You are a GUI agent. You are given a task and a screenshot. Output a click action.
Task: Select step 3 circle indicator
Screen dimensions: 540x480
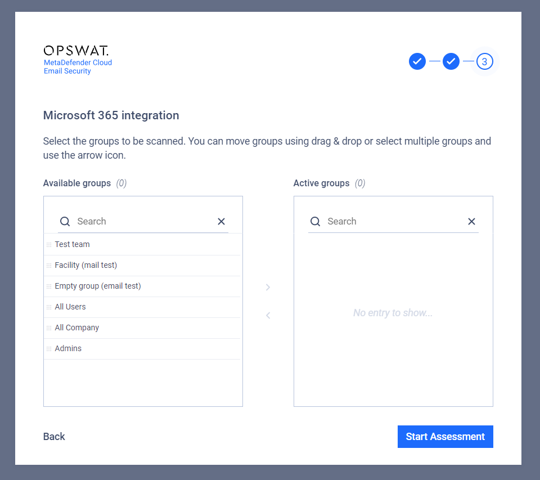[484, 61]
